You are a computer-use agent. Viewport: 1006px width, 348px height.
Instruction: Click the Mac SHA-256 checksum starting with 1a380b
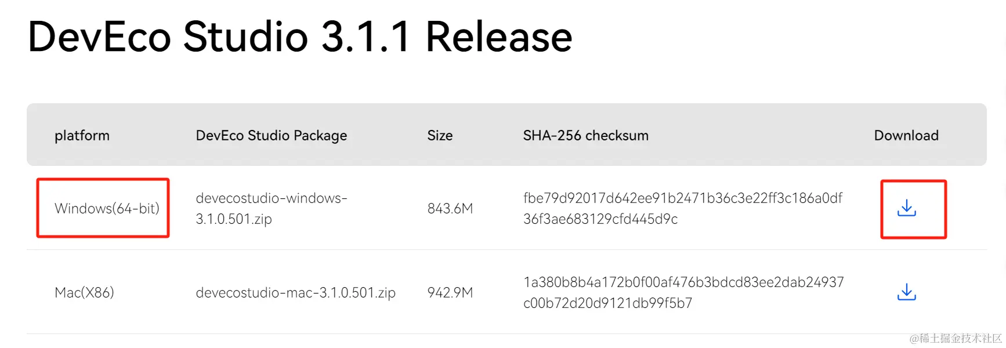pyautogui.click(x=683, y=292)
